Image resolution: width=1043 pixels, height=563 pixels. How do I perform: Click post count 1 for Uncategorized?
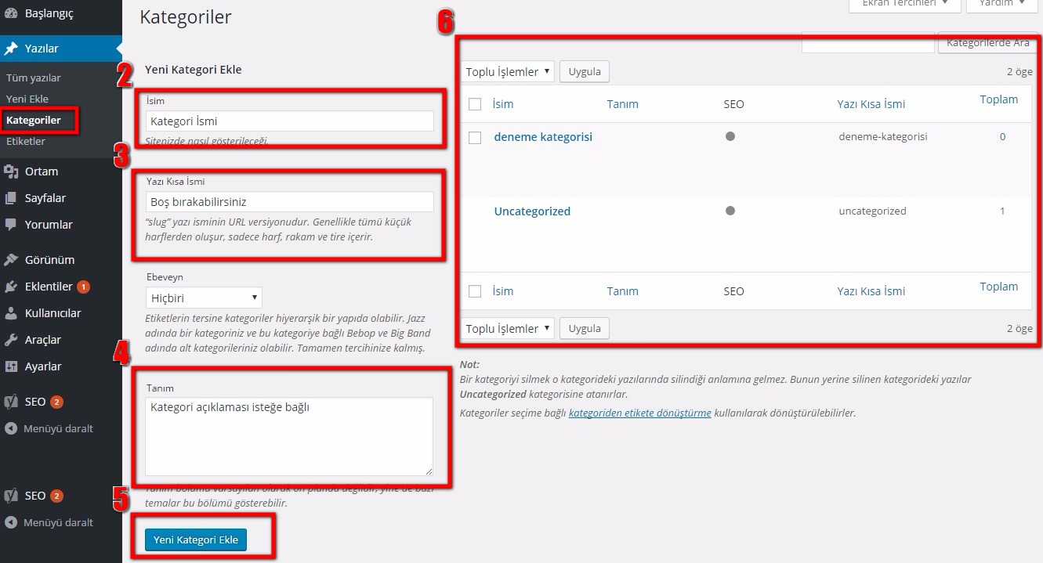click(1002, 211)
